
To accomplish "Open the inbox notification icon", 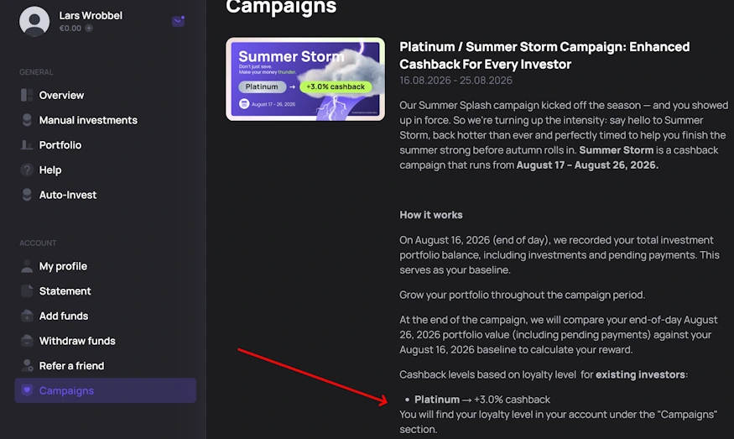I will coord(179,21).
